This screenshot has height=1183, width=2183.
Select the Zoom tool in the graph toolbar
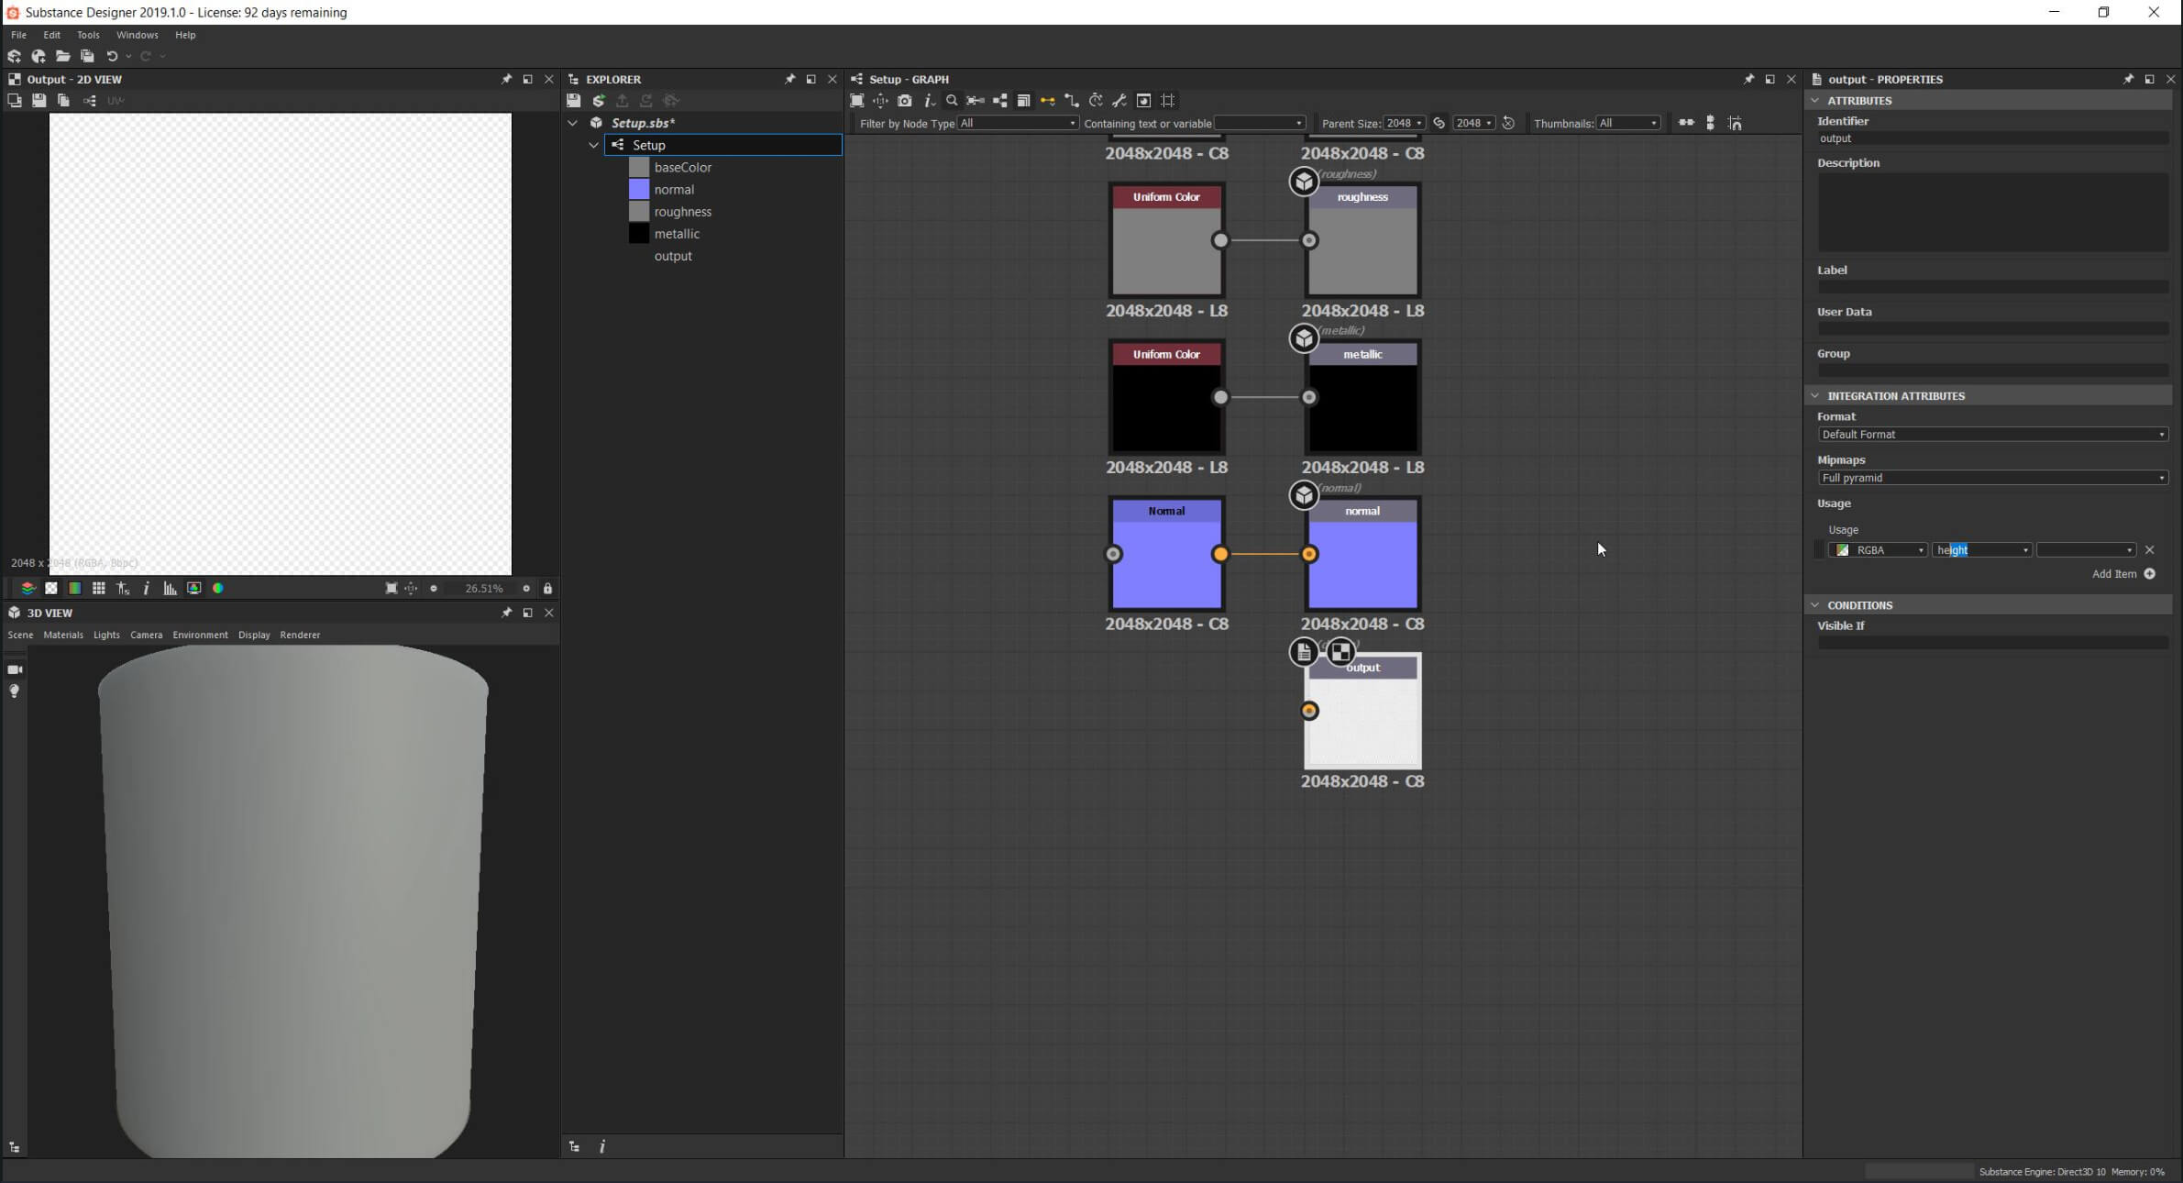tap(953, 101)
